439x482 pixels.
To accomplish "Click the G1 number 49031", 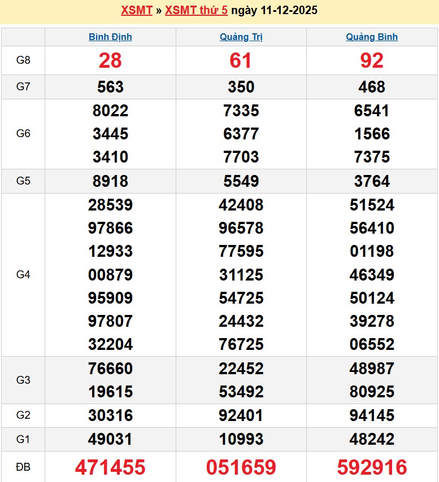I will click(x=110, y=439).
